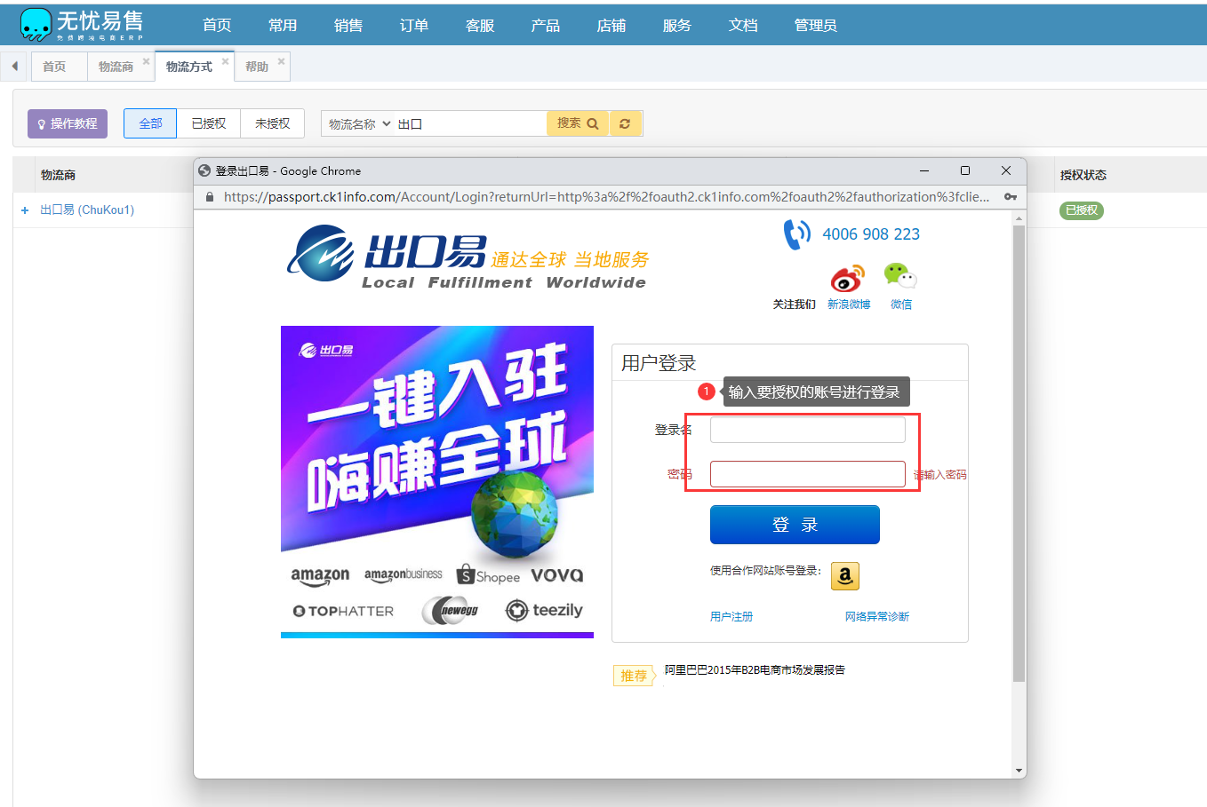Select the 已授权 filter
Screen dimensions: 1207x807
point(209,123)
